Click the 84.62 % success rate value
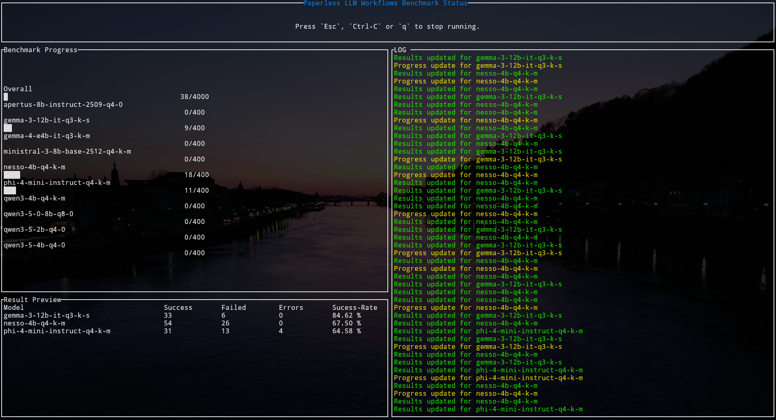The height and width of the screenshot is (420, 776). [x=346, y=316]
